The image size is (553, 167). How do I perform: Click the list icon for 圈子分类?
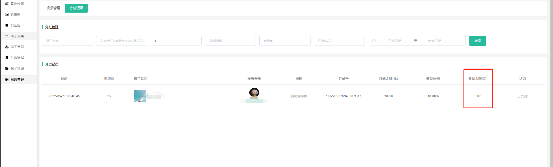(x=7, y=36)
